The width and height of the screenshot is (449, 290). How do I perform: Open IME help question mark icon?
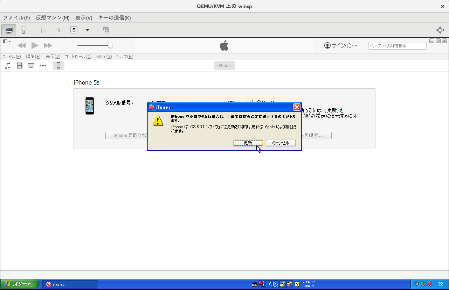pyautogui.click(x=297, y=284)
